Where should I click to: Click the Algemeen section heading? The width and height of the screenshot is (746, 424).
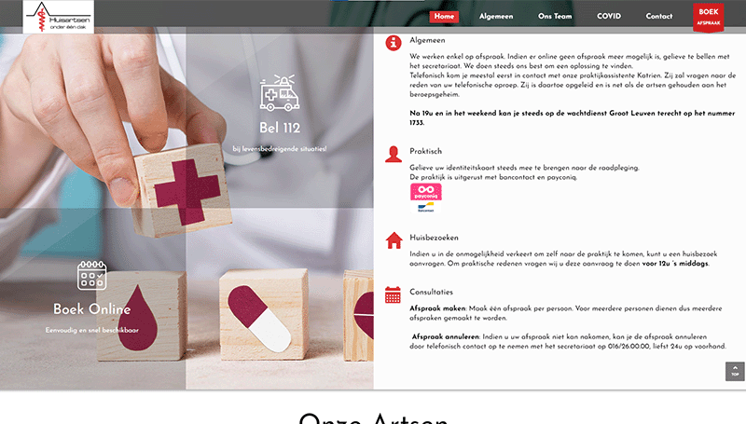coord(427,40)
